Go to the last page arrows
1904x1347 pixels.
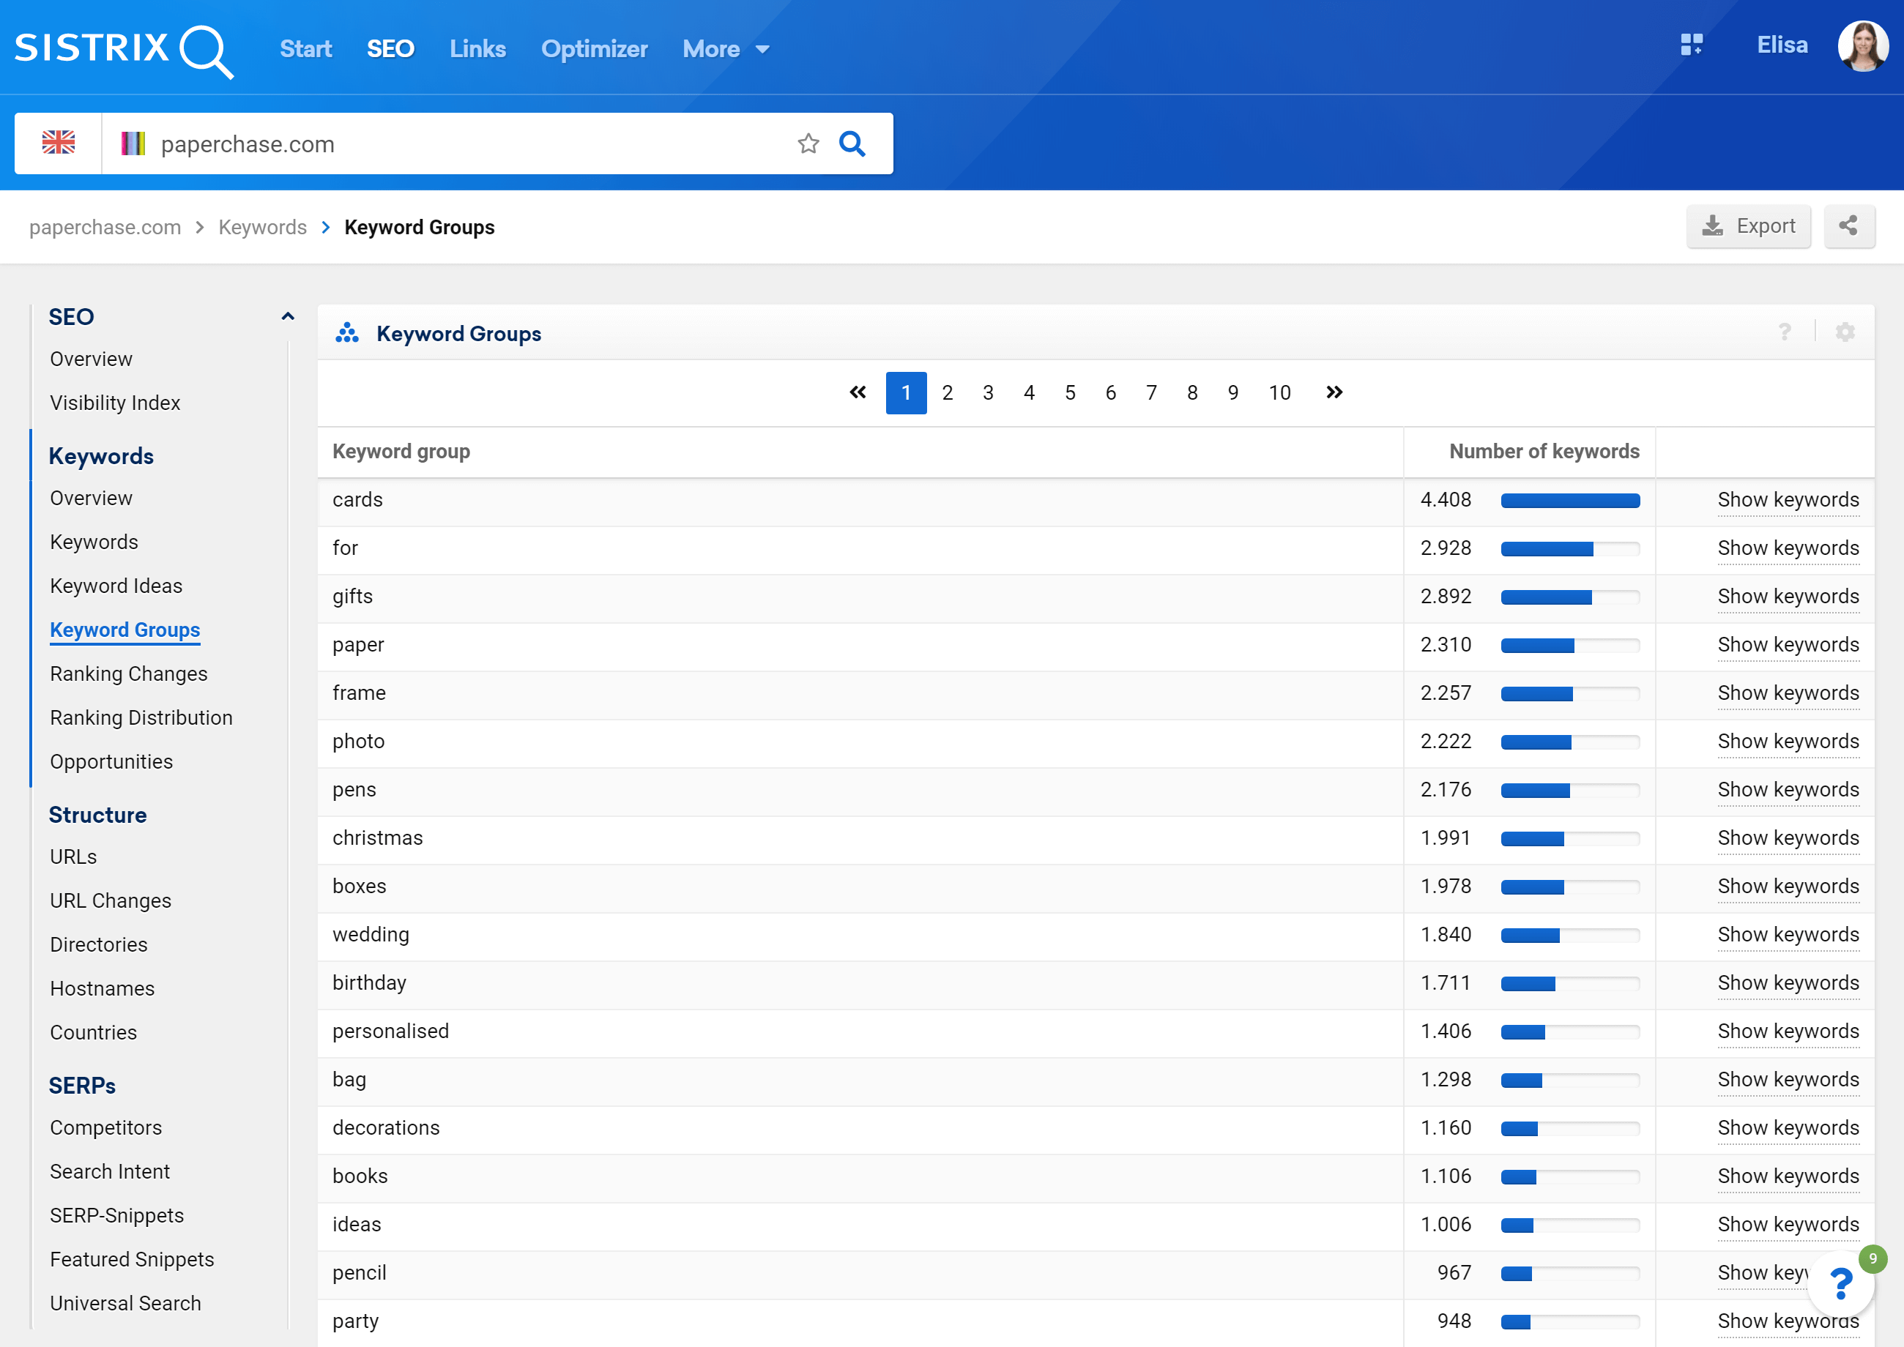1334,392
